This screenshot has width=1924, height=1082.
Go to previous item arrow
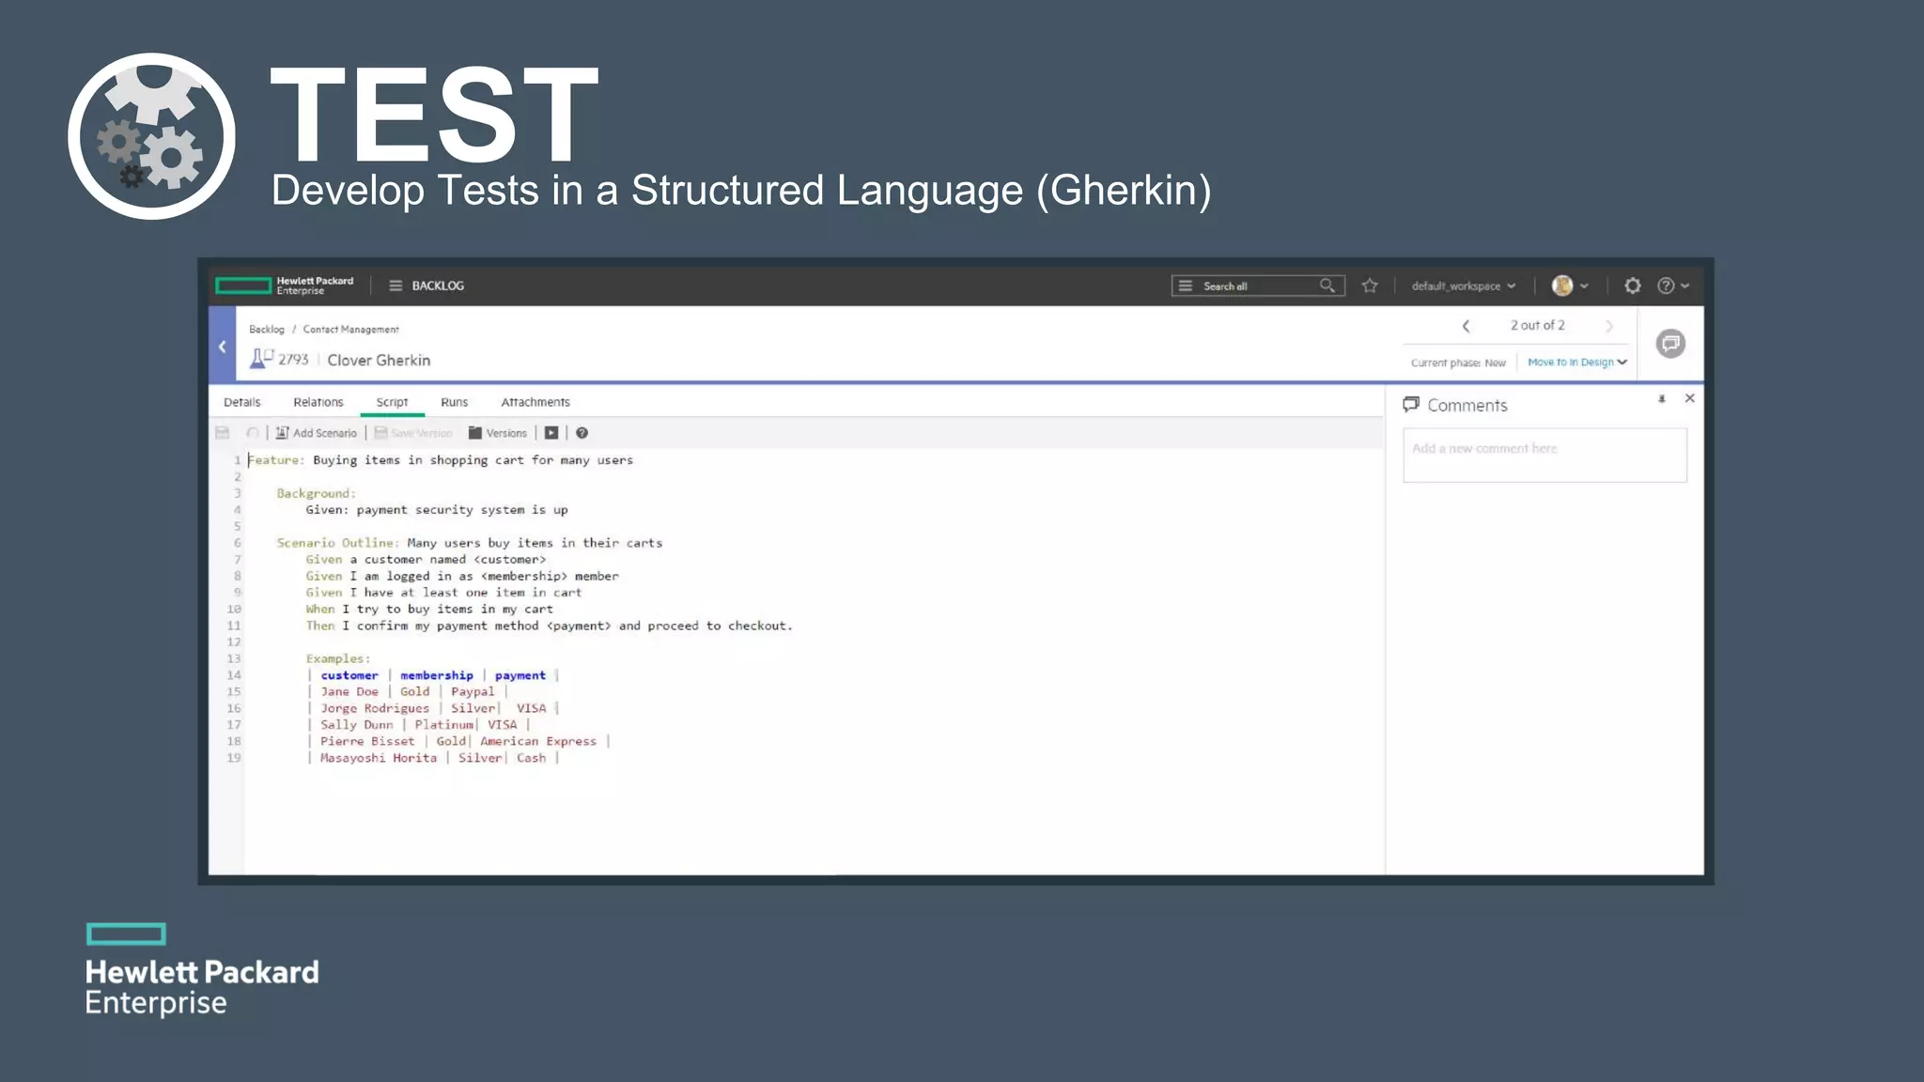pyautogui.click(x=1466, y=326)
